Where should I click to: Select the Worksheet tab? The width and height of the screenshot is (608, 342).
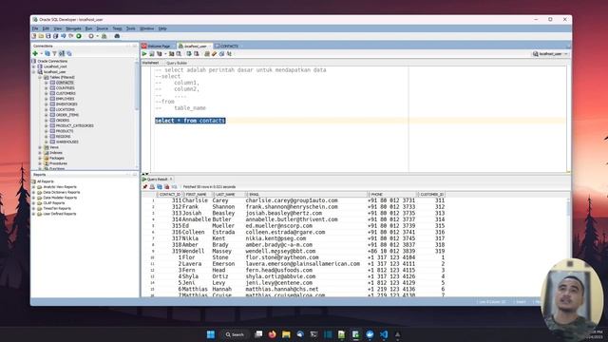pyautogui.click(x=150, y=63)
